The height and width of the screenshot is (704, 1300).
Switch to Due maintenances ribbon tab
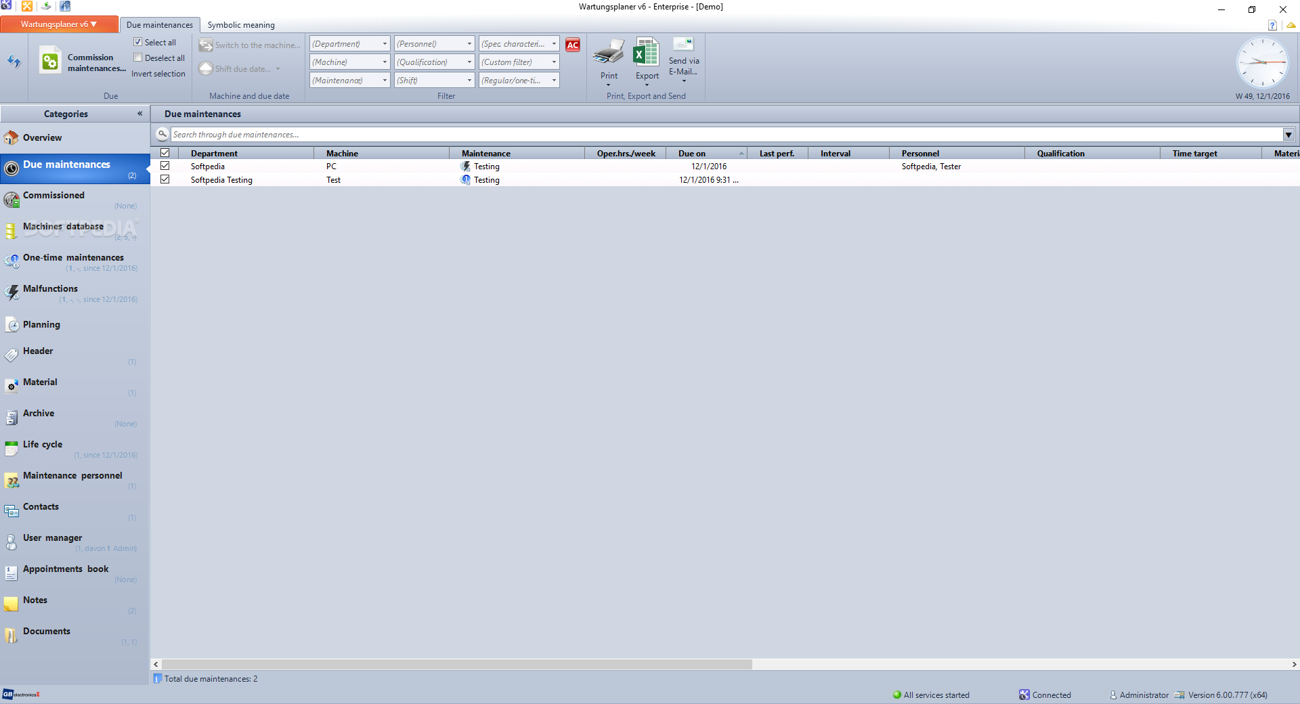pyautogui.click(x=160, y=25)
